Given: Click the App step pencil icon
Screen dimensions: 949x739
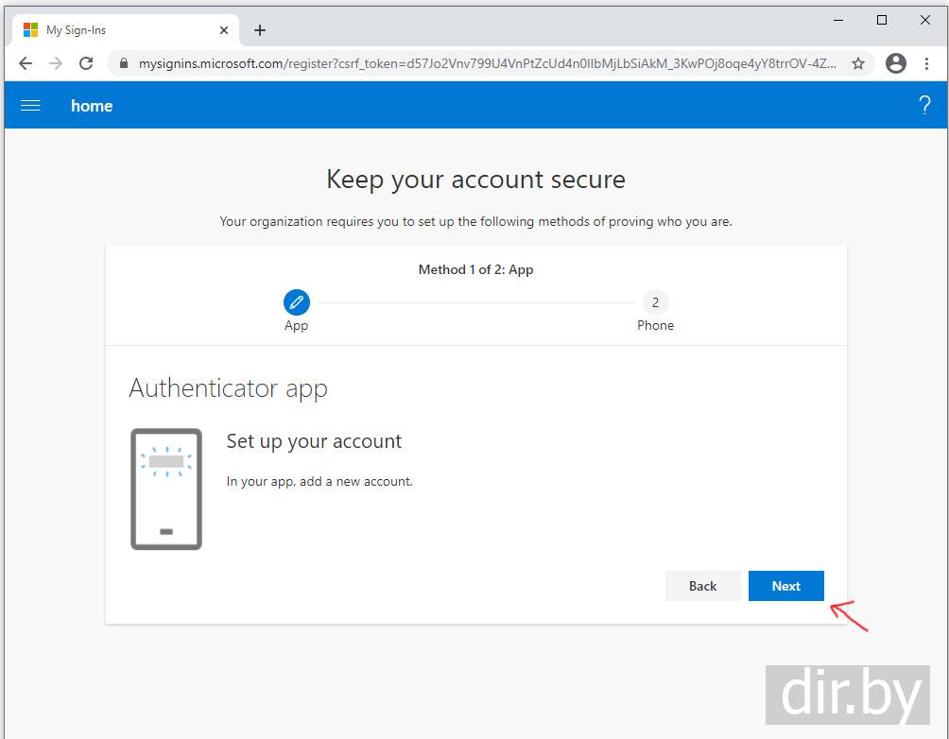Looking at the screenshot, I should (296, 302).
